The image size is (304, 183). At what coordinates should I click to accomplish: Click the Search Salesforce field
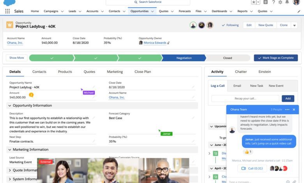tap(148, 2)
